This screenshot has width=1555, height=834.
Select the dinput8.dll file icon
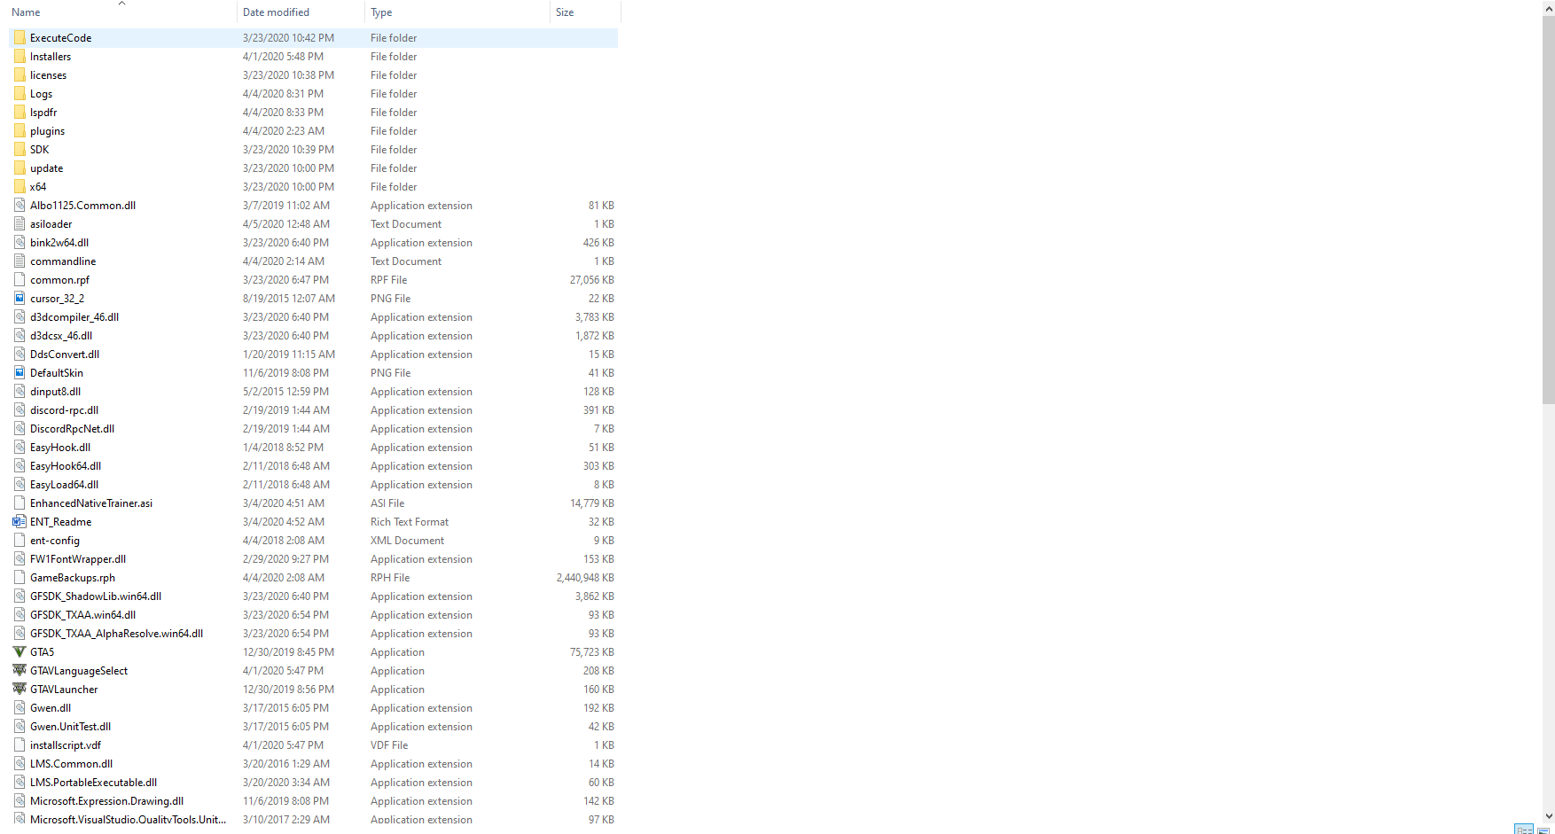point(20,392)
